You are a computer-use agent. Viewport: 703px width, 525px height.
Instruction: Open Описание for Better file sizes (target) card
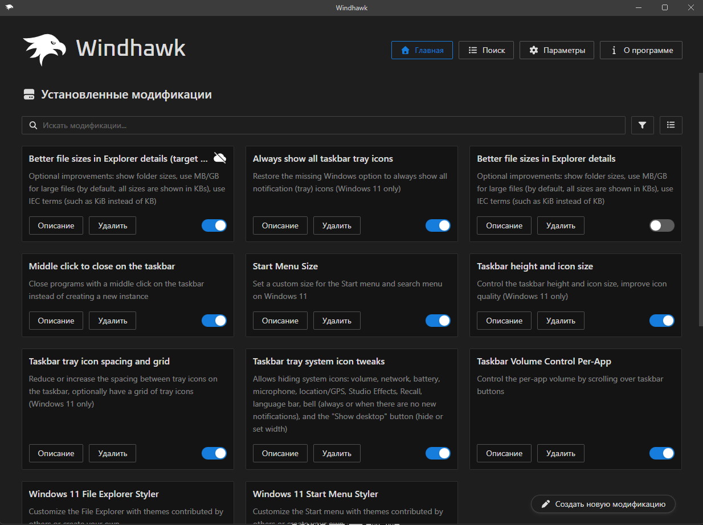click(56, 225)
